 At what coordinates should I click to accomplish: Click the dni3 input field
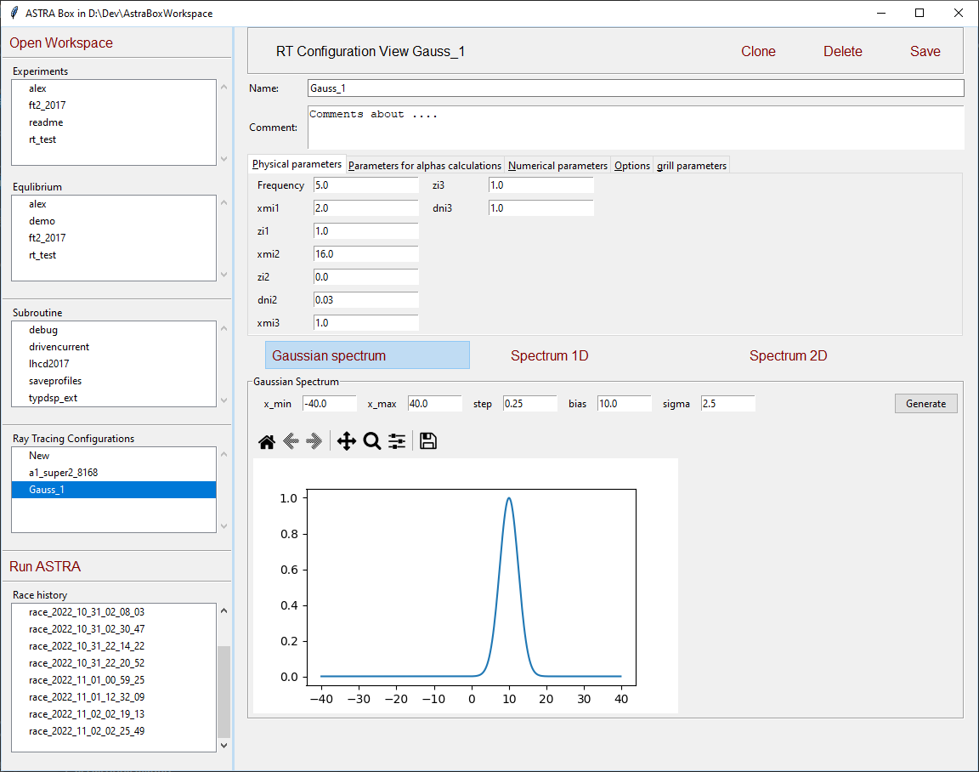[x=540, y=208]
